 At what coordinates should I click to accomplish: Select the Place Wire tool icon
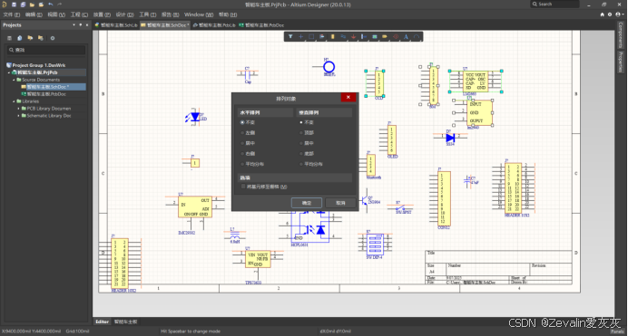pyautogui.click(x=343, y=37)
